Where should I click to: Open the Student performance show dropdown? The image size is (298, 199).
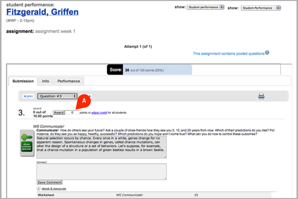point(205,7)
